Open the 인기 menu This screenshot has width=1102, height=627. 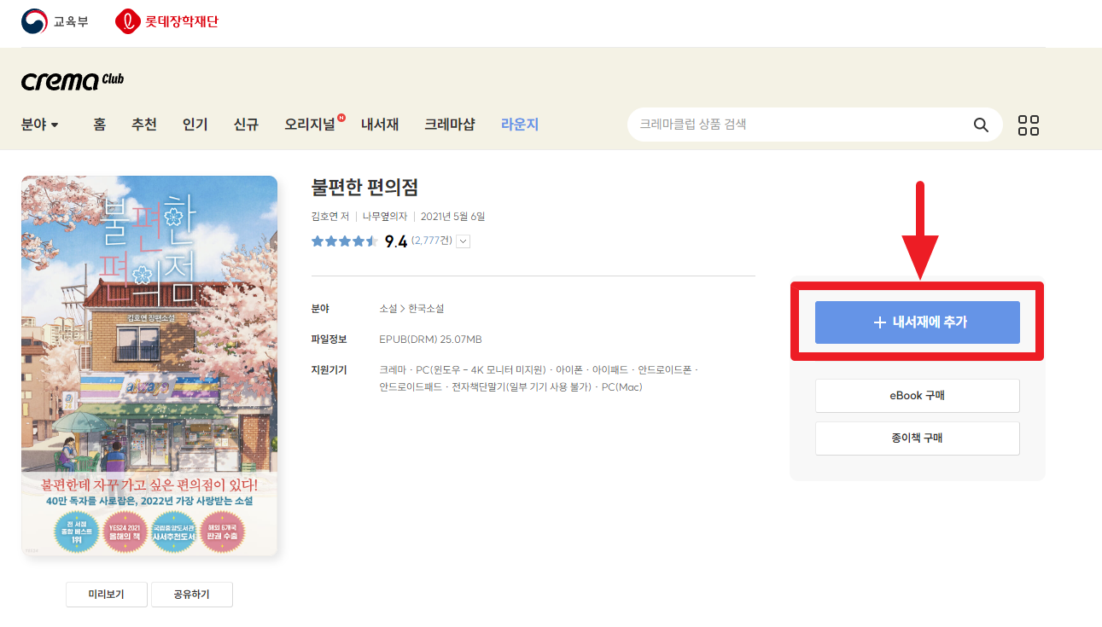point(195,125)
